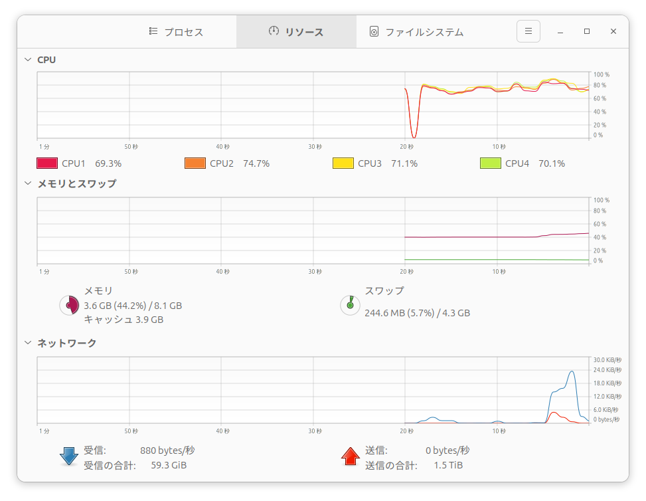This screenshot has height=501, width=646.
Task: Select the CPU4 green color swatch
Action: tap(490, 163)
